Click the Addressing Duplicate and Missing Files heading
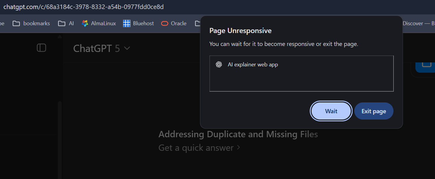This screenshot has width=435, height=179. pyautogui.click(x=238, y=134)
